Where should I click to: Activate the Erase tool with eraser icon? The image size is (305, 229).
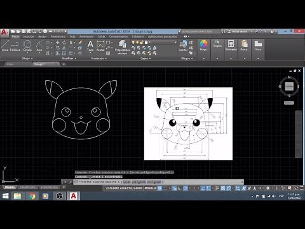pos(80,43)
